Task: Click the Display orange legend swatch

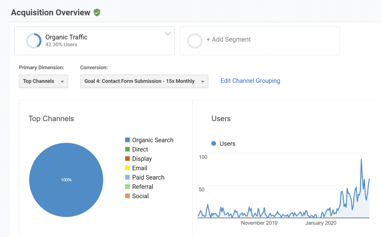Action: 127,159
